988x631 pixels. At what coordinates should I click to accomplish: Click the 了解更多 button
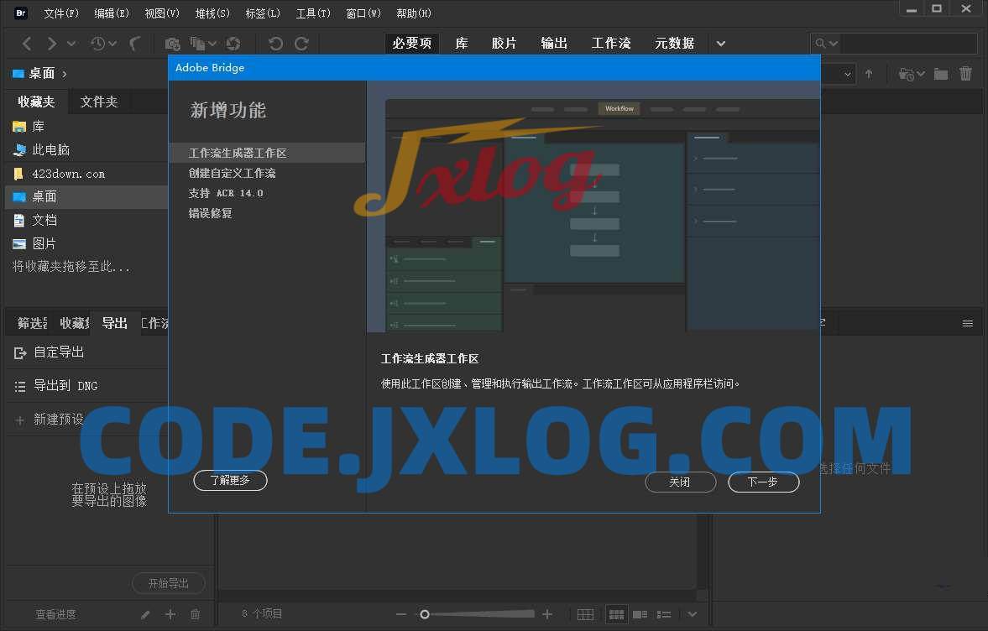[x=230, y=481]
